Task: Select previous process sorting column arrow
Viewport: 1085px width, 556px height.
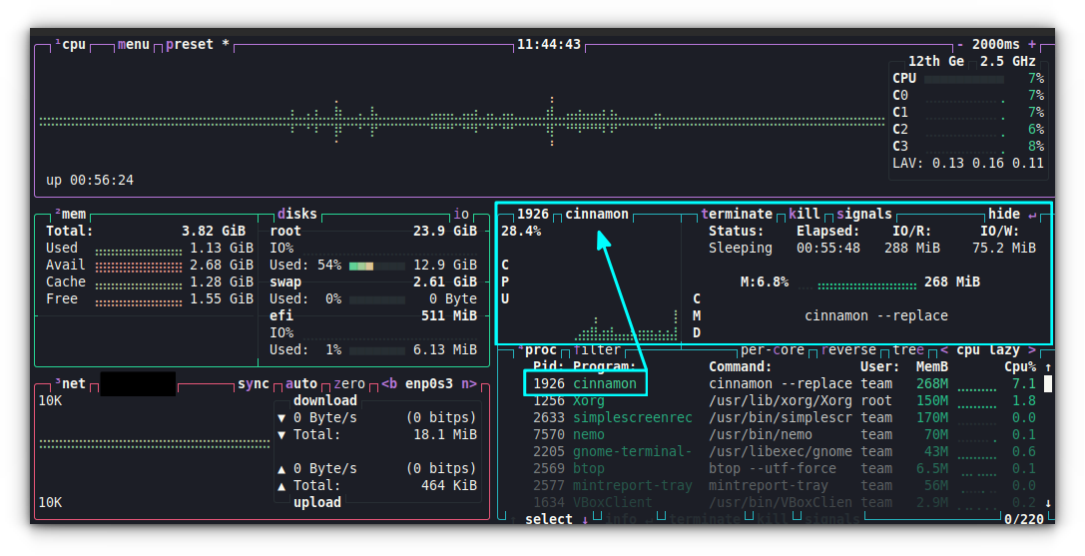Action: point(944,350)
